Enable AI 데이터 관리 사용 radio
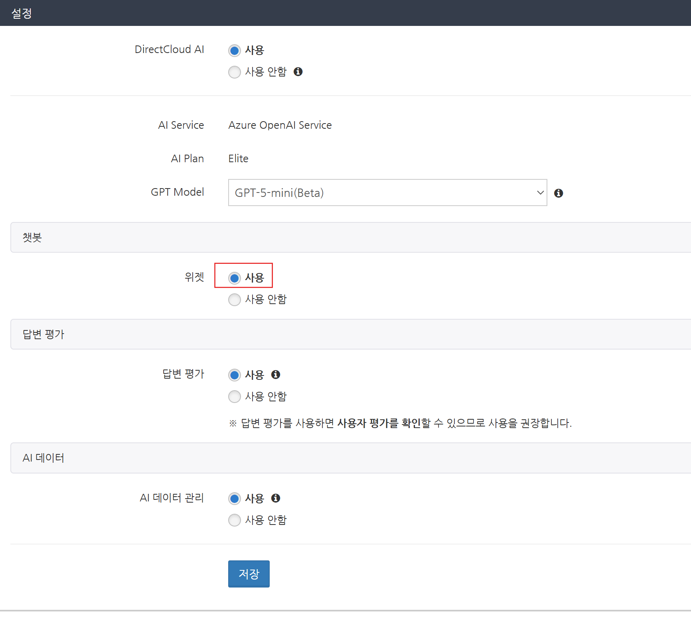Image resolution: width=691 pixels, height=617 pixels. 235,499
